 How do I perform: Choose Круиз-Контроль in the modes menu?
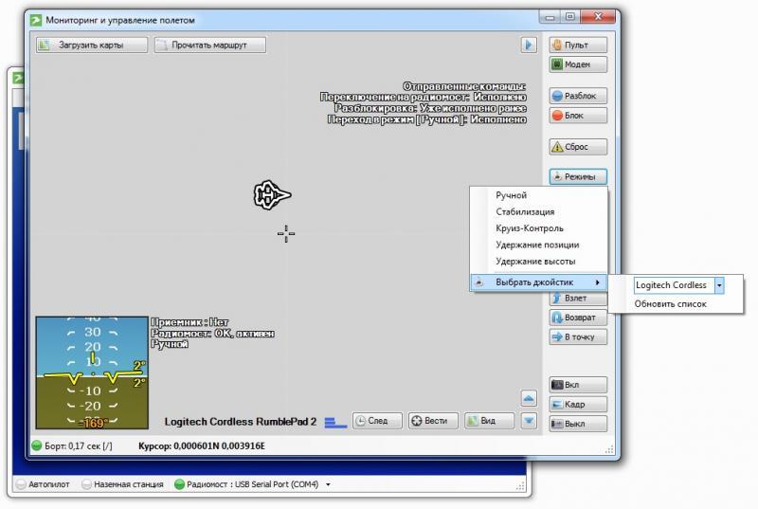point(529,228)
